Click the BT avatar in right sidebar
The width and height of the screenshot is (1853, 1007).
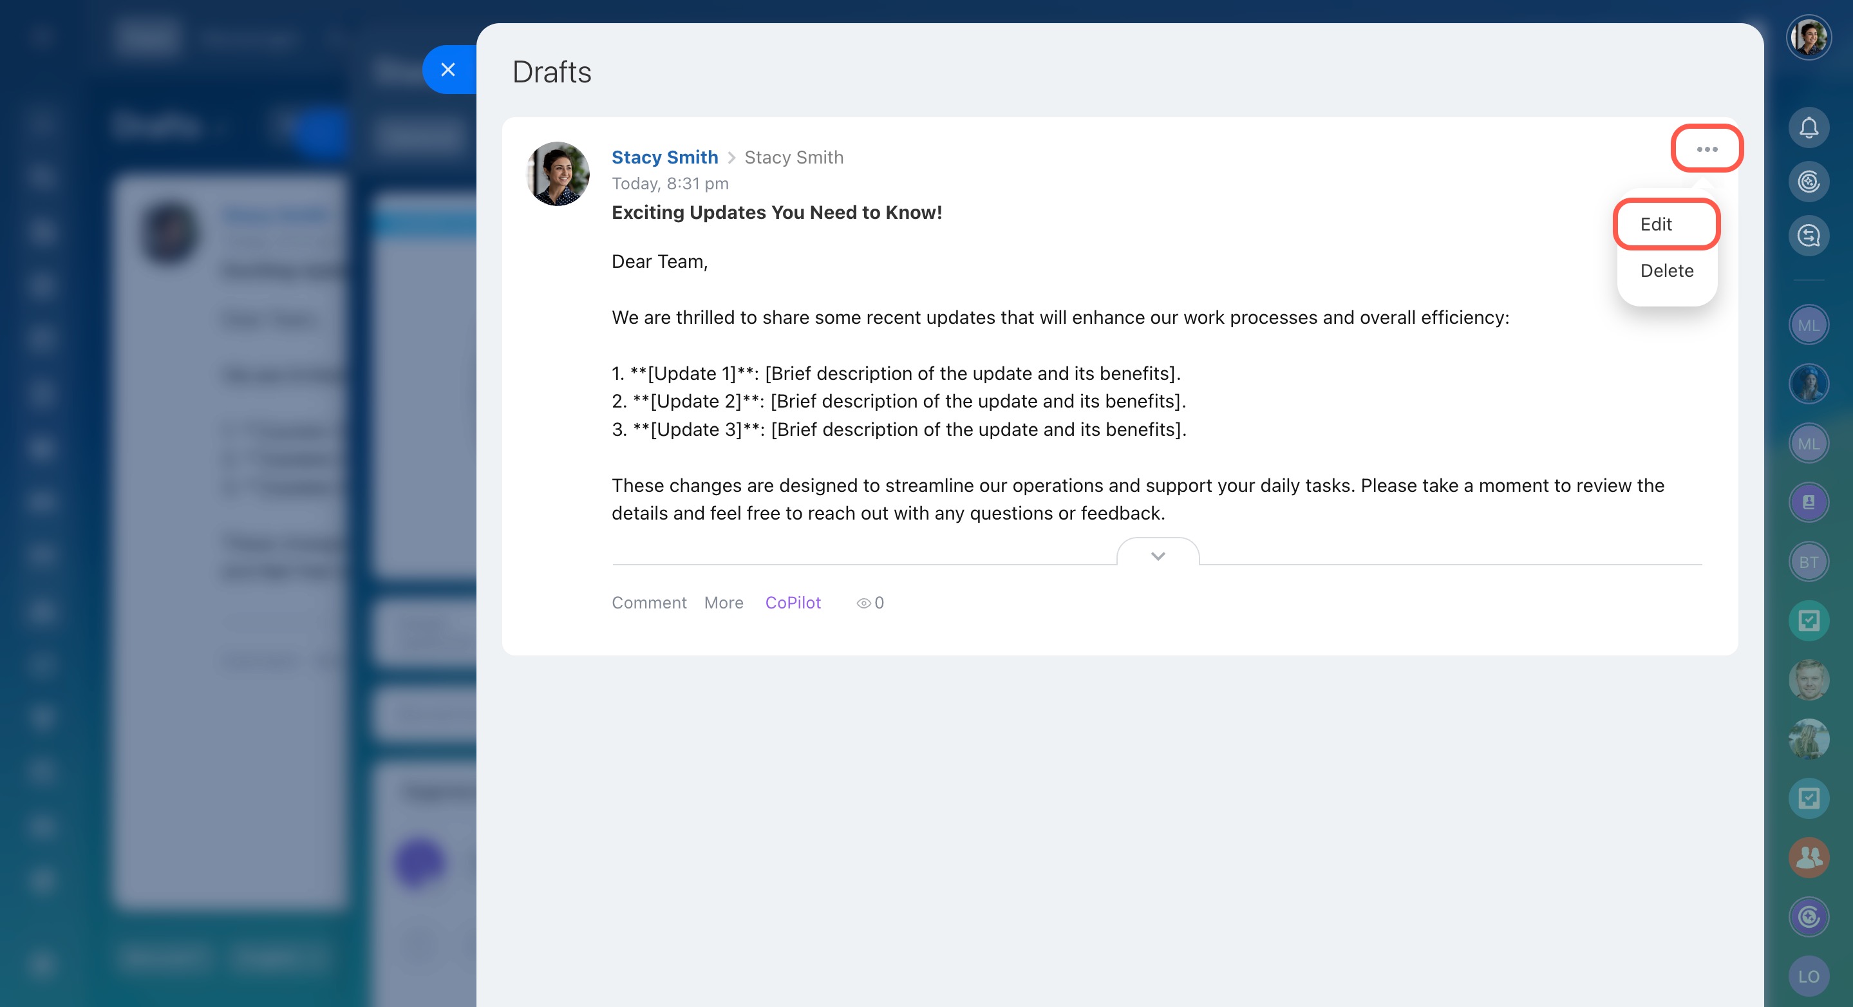click(1808, 561)
